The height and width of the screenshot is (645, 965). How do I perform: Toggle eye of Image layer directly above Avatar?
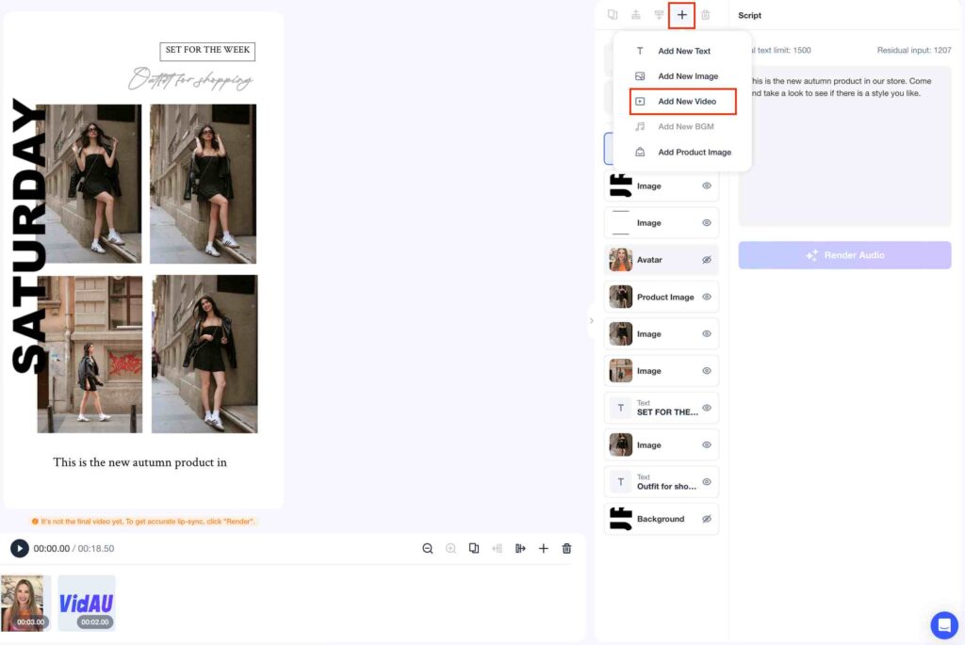click(x=707, y=222)
